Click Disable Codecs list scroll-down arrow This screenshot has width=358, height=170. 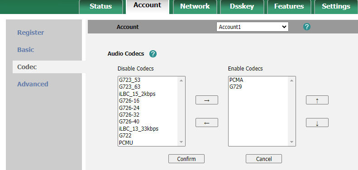181,142
